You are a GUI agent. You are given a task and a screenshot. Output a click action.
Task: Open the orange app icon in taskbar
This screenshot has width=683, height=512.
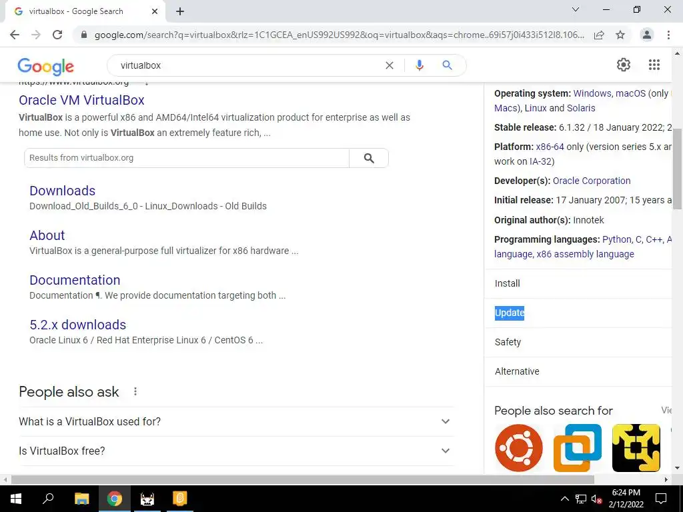(180, 499)
